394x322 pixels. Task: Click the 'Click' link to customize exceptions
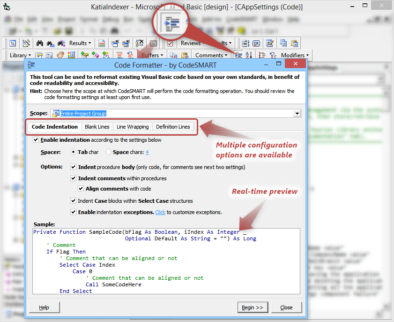click(x=160, y=212)
